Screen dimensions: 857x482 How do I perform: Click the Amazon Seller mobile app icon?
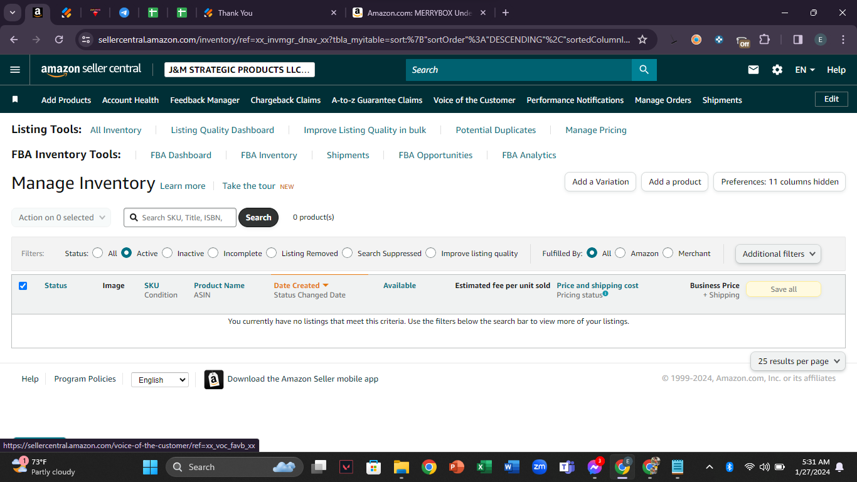click(214, 380)
